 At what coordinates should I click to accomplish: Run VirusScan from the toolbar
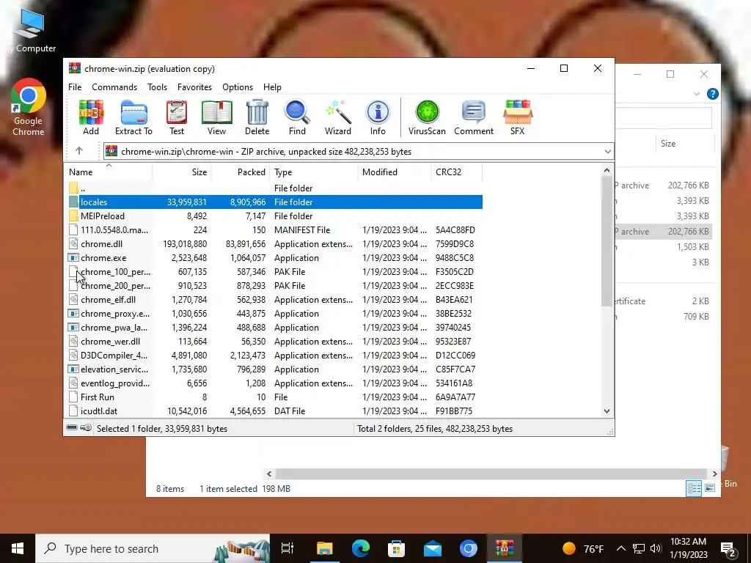click(x=427, y=117)
